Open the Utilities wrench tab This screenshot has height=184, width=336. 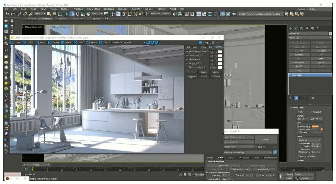coord(318,29)
